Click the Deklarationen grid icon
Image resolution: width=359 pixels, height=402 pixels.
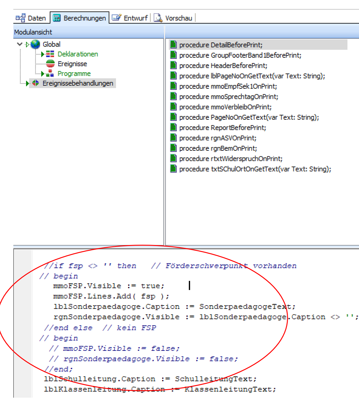point(50,54)
